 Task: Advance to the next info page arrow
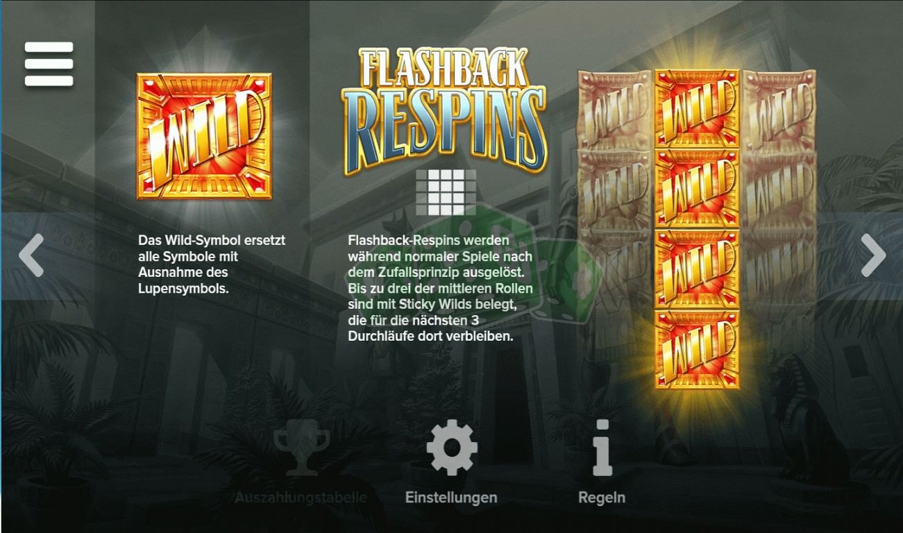(873, 255)
